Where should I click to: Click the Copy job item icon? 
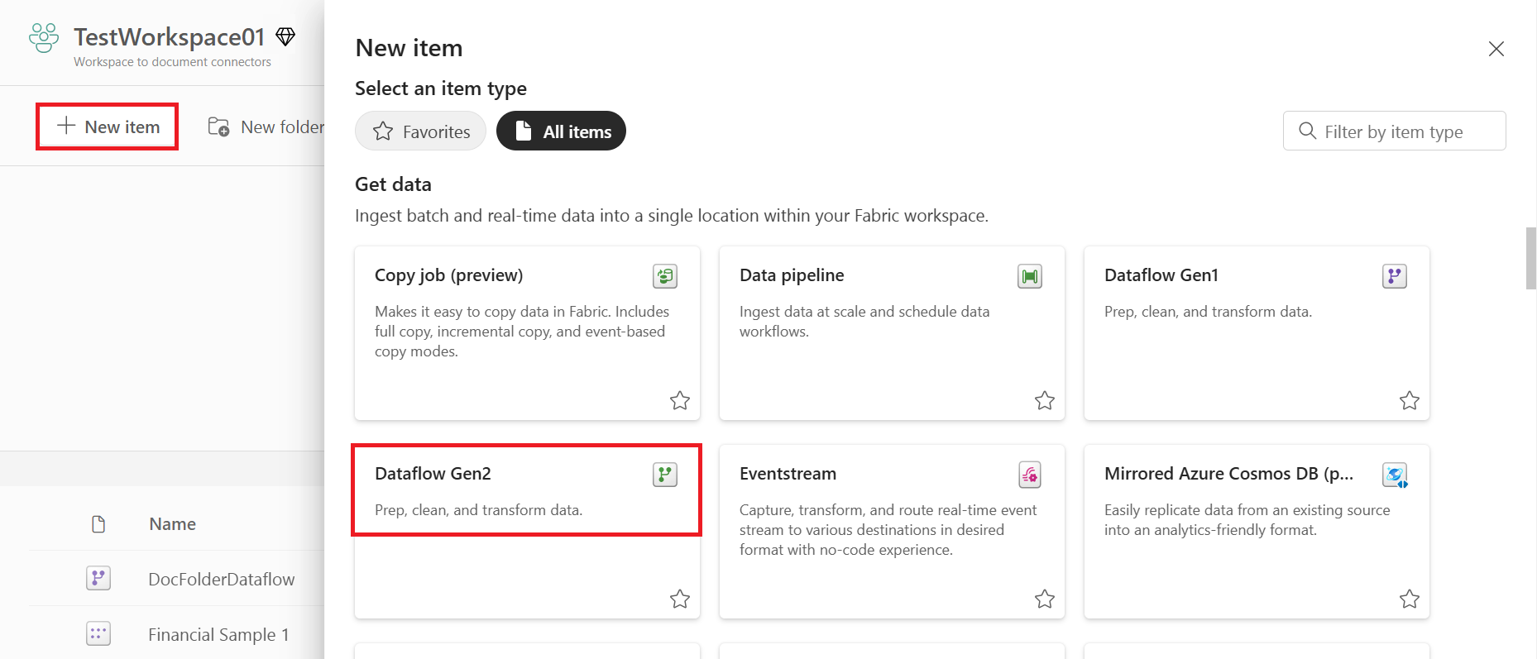click(x=665, y=276)
